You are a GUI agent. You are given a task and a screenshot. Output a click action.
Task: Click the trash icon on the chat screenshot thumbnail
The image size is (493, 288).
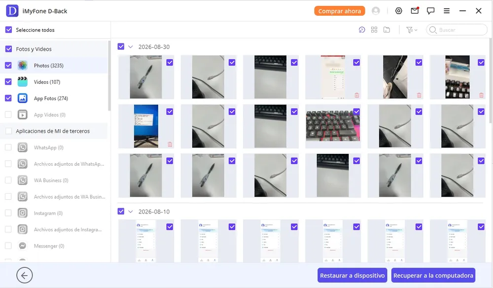click(356, 95)
